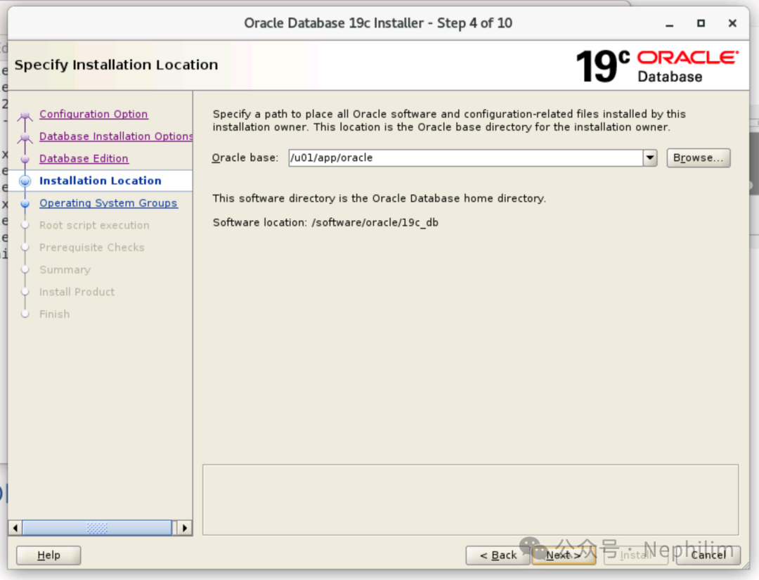Click the Install Product step text
This screenshot has width=759, height=580.
pyautogui.click(x=77, y=292)
